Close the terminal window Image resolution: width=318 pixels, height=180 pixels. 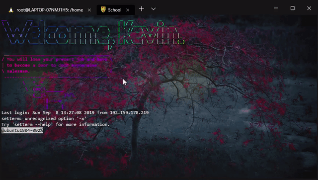309,8
